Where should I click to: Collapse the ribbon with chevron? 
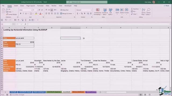(170, 17)
